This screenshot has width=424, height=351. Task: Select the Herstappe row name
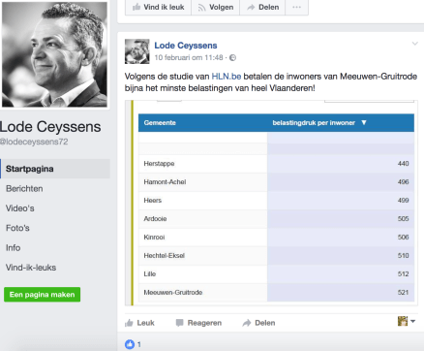click(159, 164)
